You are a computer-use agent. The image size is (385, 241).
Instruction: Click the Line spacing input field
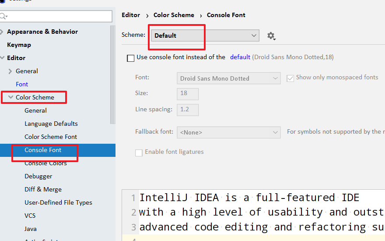[188, 110]
